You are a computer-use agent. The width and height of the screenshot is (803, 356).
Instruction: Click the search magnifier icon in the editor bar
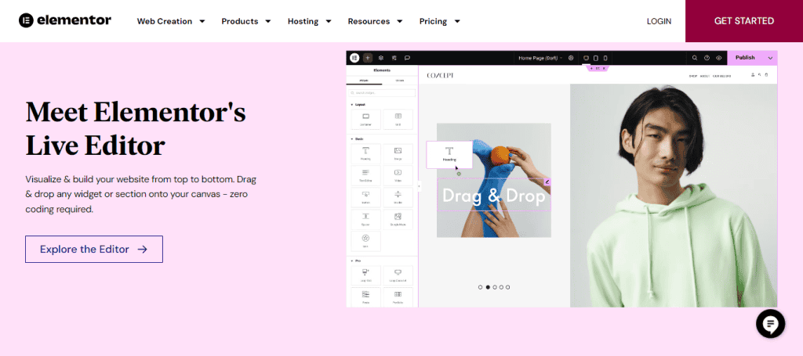(695, 58)
